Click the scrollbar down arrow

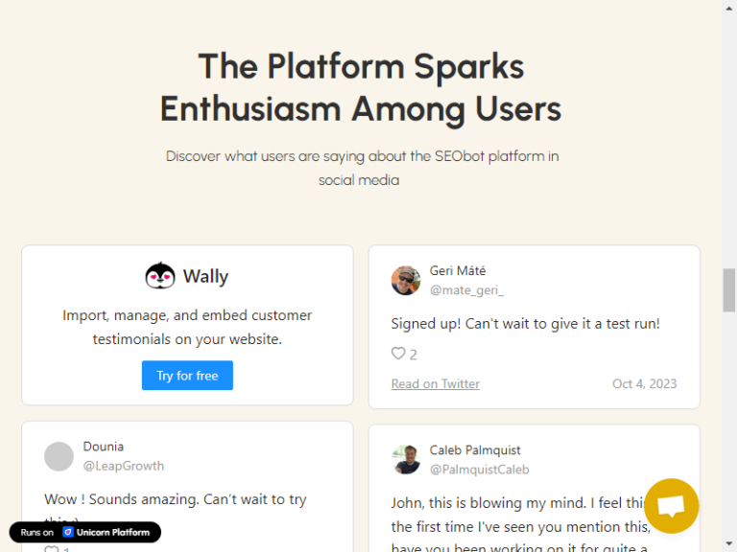tap(729, 545)
